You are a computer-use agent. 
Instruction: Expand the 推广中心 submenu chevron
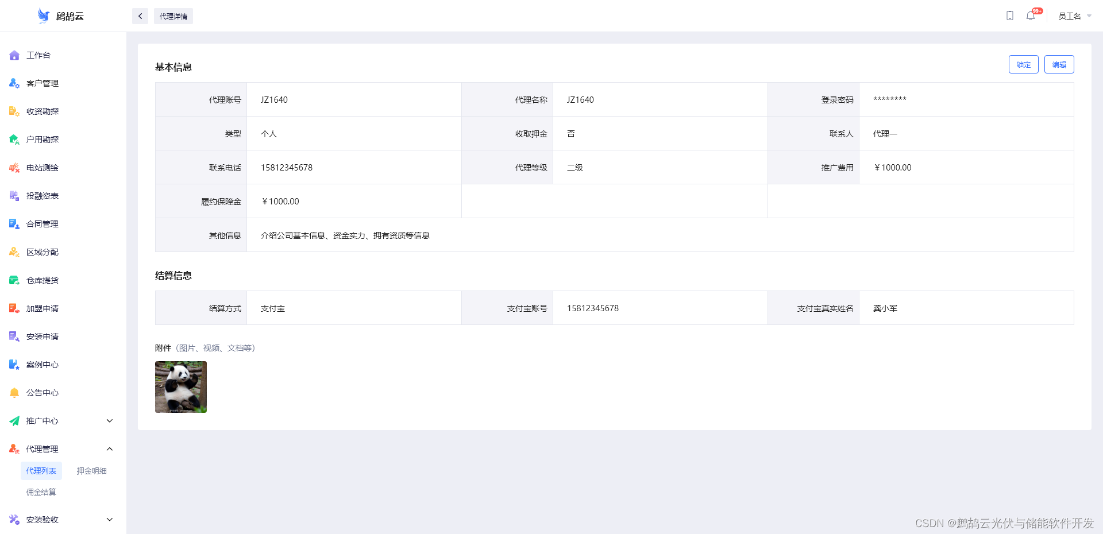tap(110, 421)
